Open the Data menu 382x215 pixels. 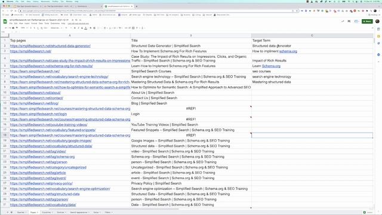click(41, 23)
